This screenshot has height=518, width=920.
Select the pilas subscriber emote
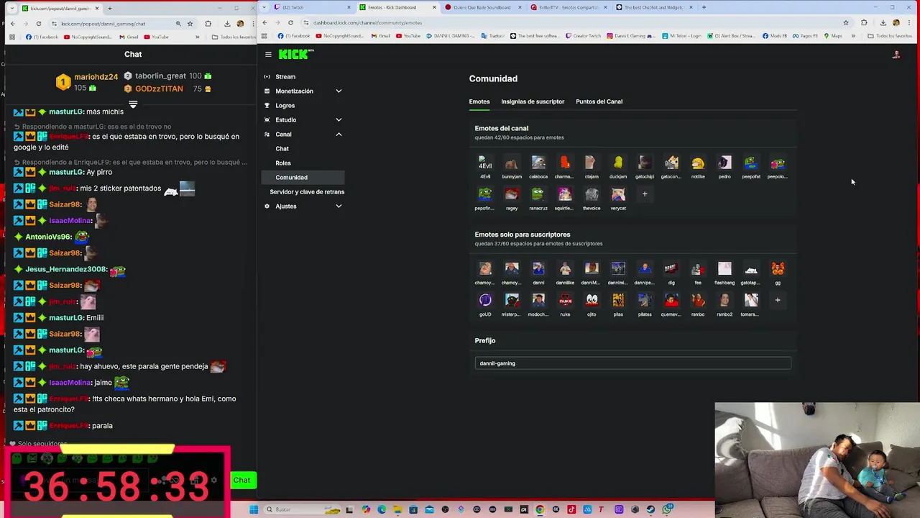(618, 304)
